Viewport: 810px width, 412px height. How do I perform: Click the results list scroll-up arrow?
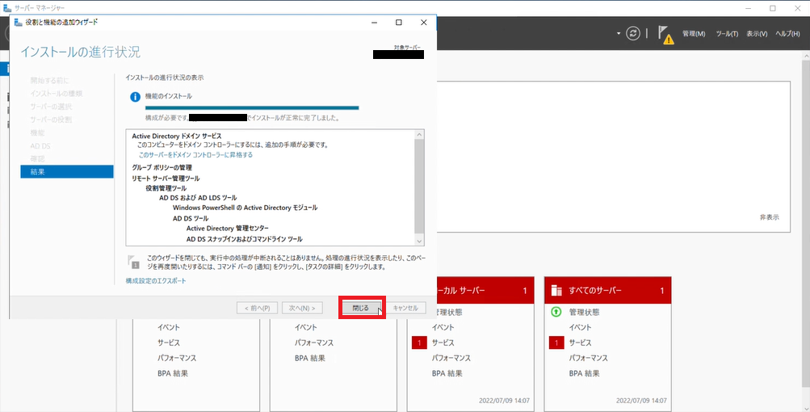tap(419, 134)
